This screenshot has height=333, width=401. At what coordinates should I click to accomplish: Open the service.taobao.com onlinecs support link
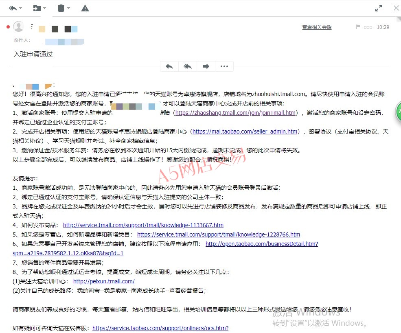(160, 328)
